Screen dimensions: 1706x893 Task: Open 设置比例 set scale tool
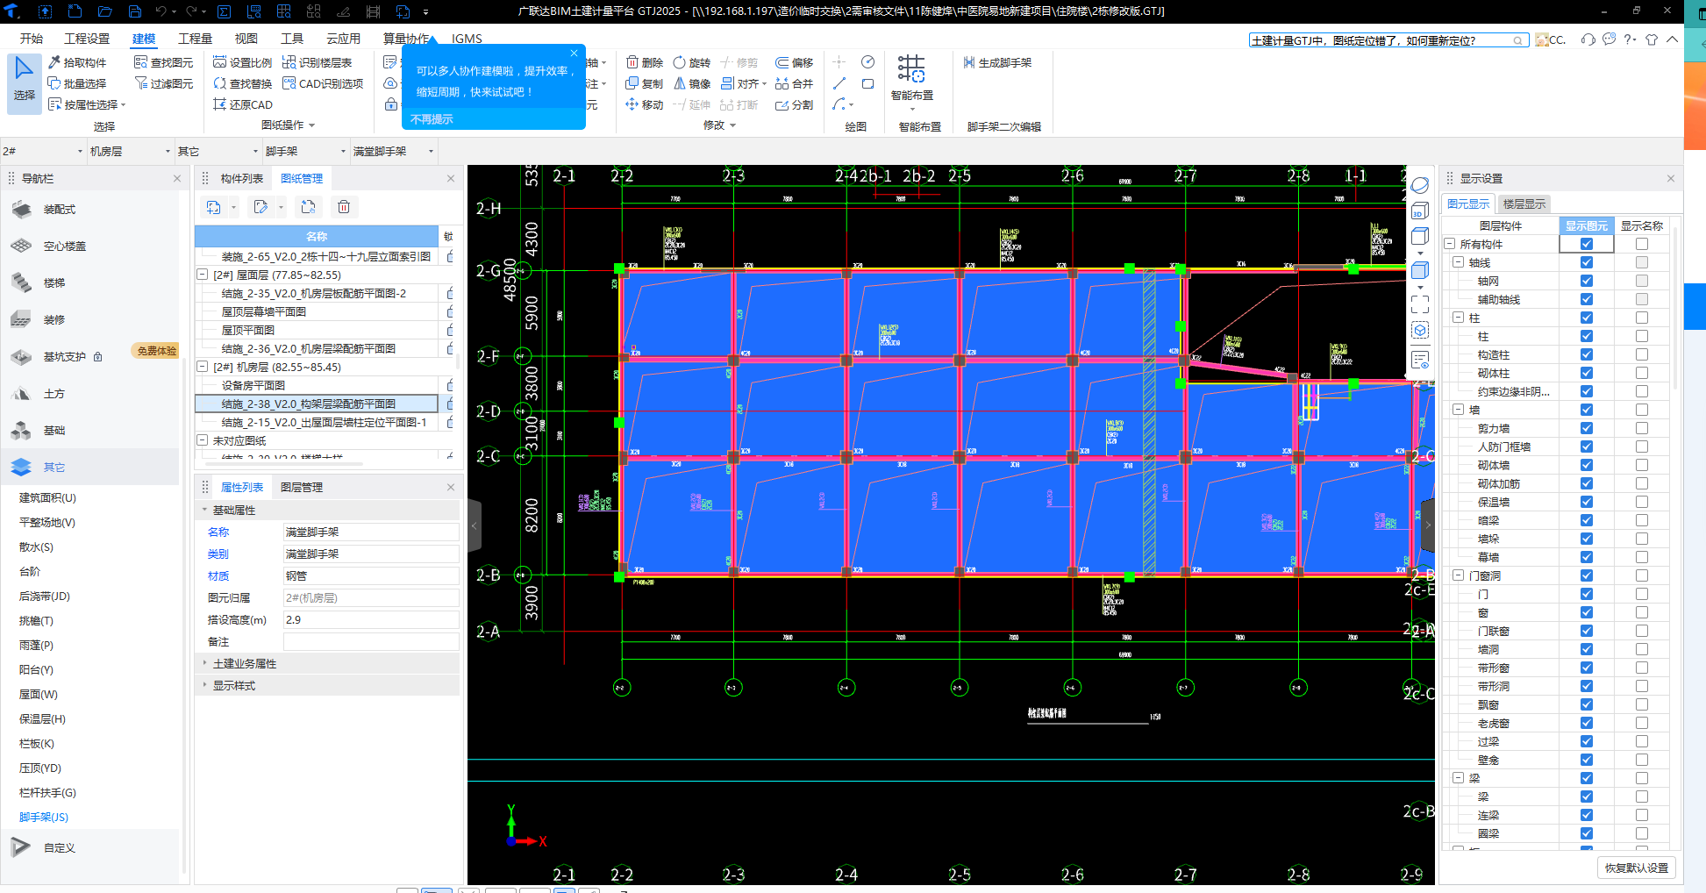point(243,62)
